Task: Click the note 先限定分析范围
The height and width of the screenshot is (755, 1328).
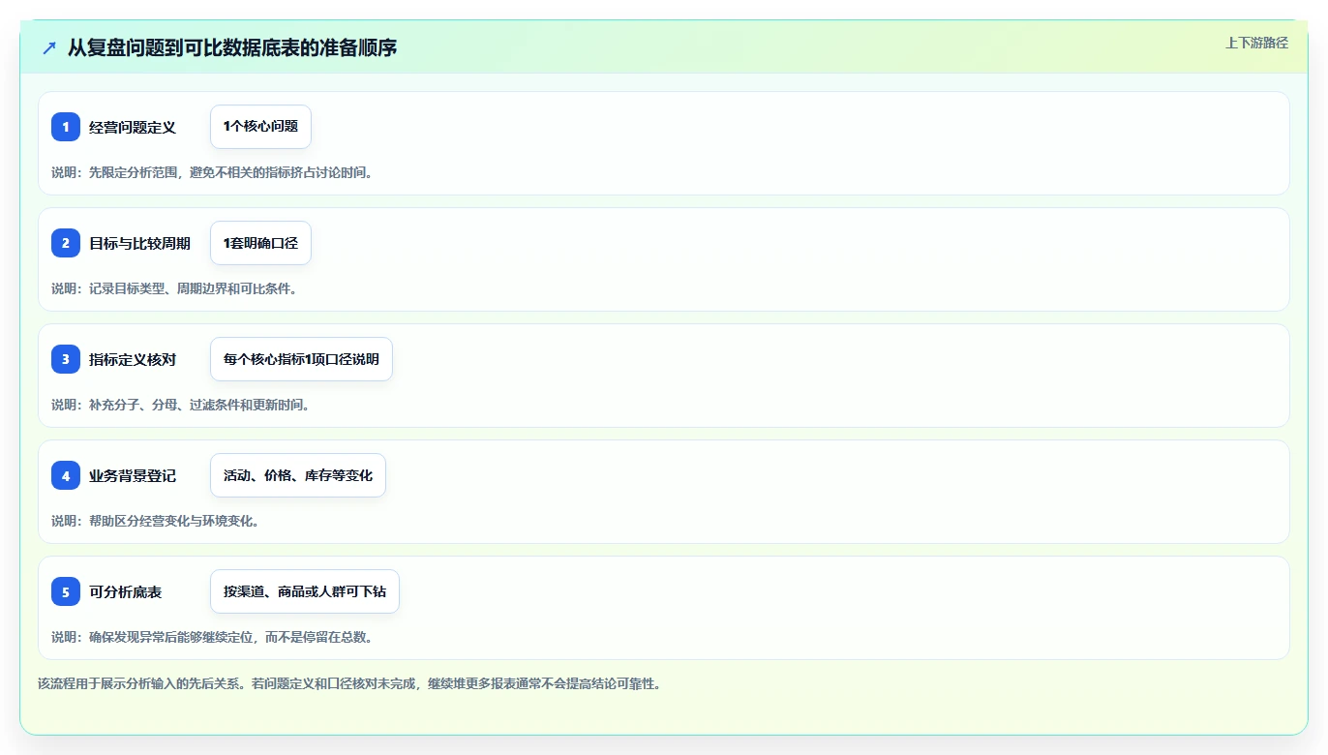Action: pyautogui.click(x=134, y=172)
